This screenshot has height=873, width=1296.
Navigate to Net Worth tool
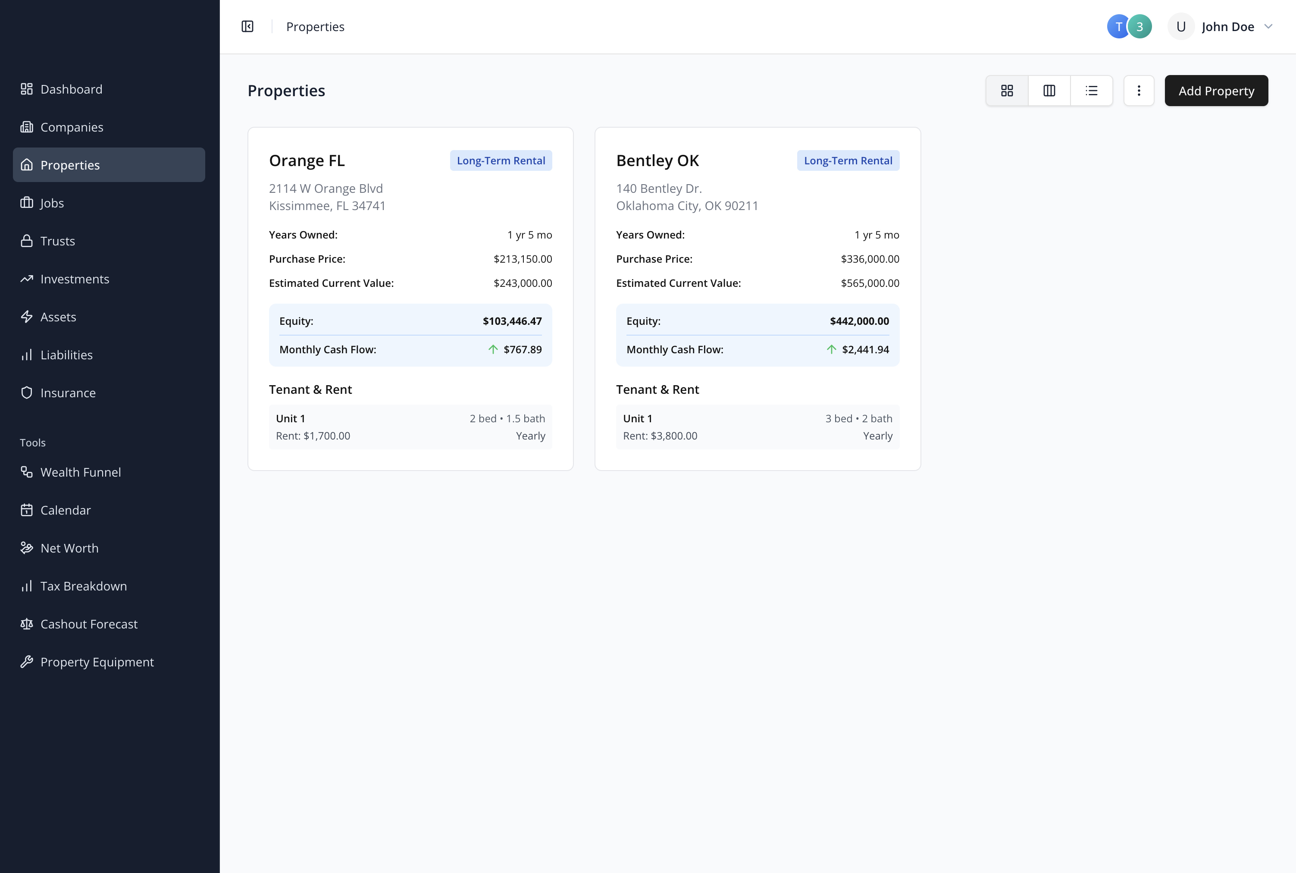tap(109, 548)
